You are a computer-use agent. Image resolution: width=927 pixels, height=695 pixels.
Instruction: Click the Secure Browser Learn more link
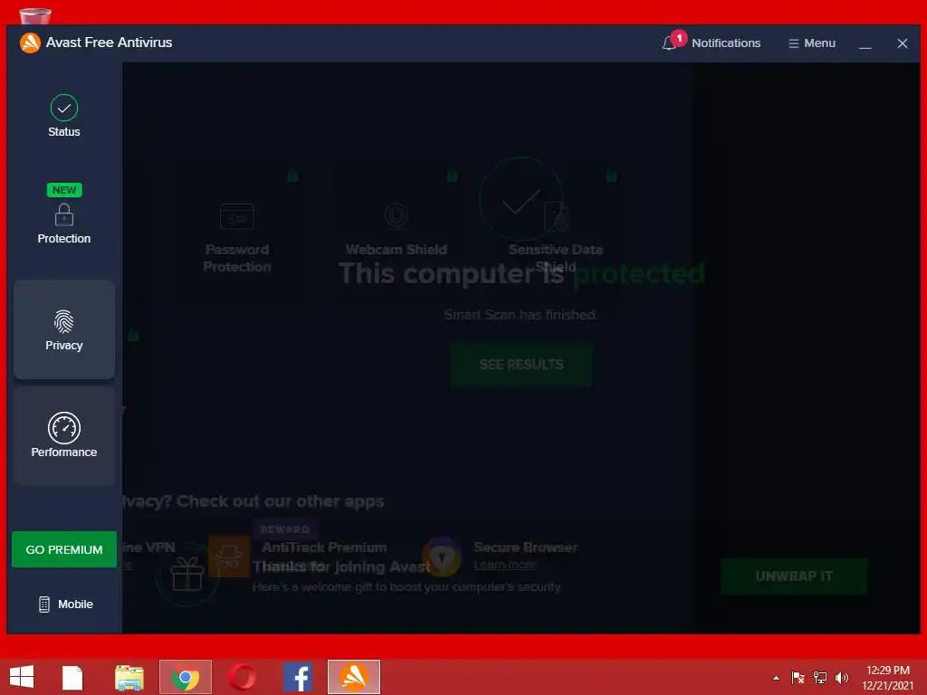coord(505,565)
